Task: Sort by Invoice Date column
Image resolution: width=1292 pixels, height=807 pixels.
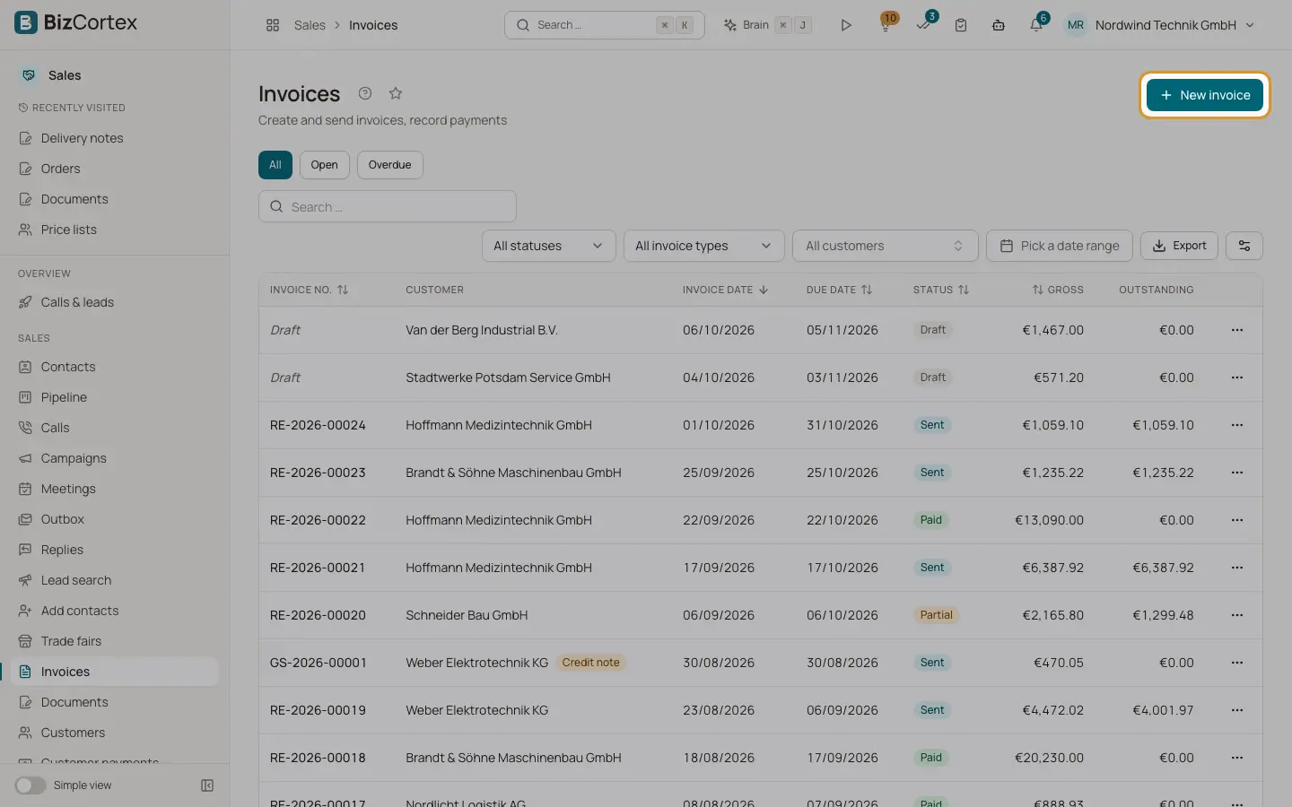Action: pos(725,290)
